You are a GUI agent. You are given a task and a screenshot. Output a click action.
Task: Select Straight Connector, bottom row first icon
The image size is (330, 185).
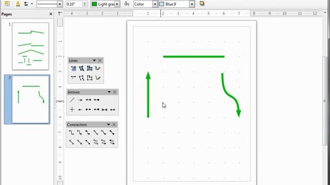[x=71, y=142]
